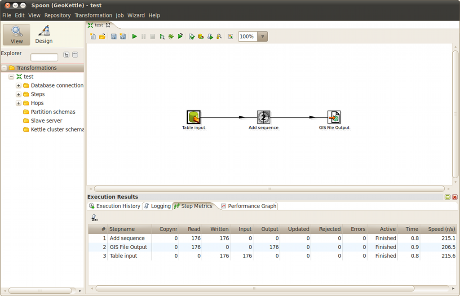Viewport: 460px width, 296px height.
Task: Open the zoom percentage dropdown
Action: coord(262,37)
